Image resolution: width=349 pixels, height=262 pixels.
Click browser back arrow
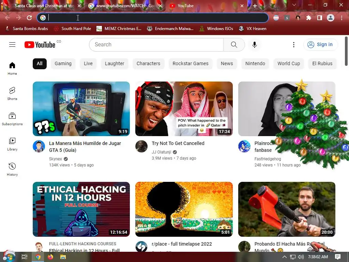click(x=7, y=18)
